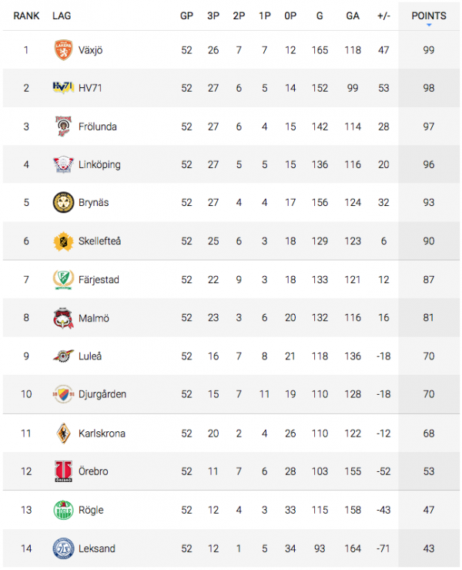462x570 pixels.
Task: Click the Luleå team logo
Action: pyautogui.click(x=63, y=356)
